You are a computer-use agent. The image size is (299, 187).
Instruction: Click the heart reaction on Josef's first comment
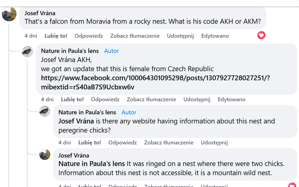[261, 35]
